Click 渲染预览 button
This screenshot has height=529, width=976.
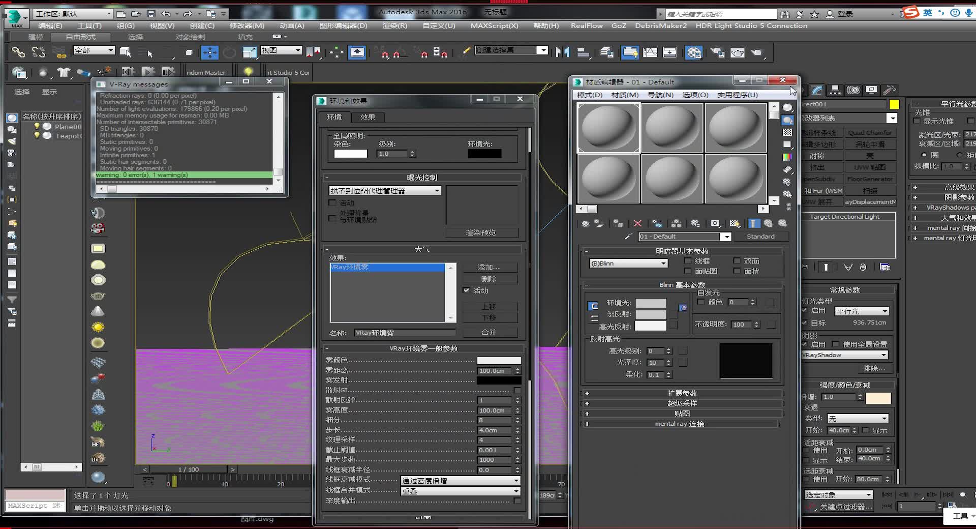pyautogui.click(x=481, y=232)
